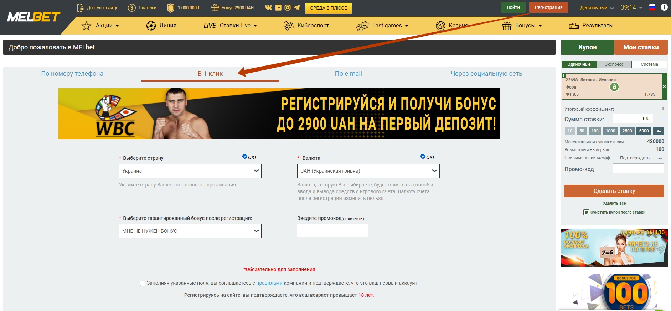
Task: Open the Выберите страну dropdown
Action: 190,171
